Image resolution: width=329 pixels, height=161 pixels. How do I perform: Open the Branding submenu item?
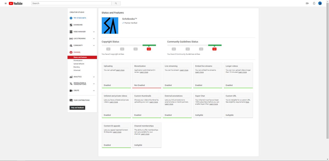[76, 67]
